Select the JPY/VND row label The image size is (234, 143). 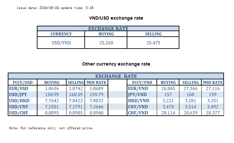(139, 94)
